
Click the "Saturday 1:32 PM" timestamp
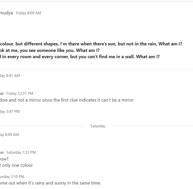(x=21, y=152)
